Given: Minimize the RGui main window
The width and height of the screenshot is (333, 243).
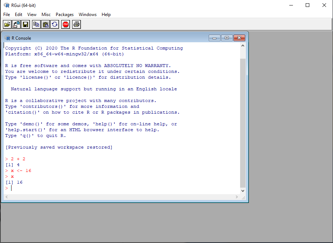Looking at the screenshot, I should pyautogui.click(x=291, y=5).
